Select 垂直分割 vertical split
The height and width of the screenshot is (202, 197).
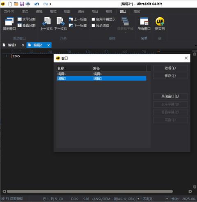click(27, 26)
